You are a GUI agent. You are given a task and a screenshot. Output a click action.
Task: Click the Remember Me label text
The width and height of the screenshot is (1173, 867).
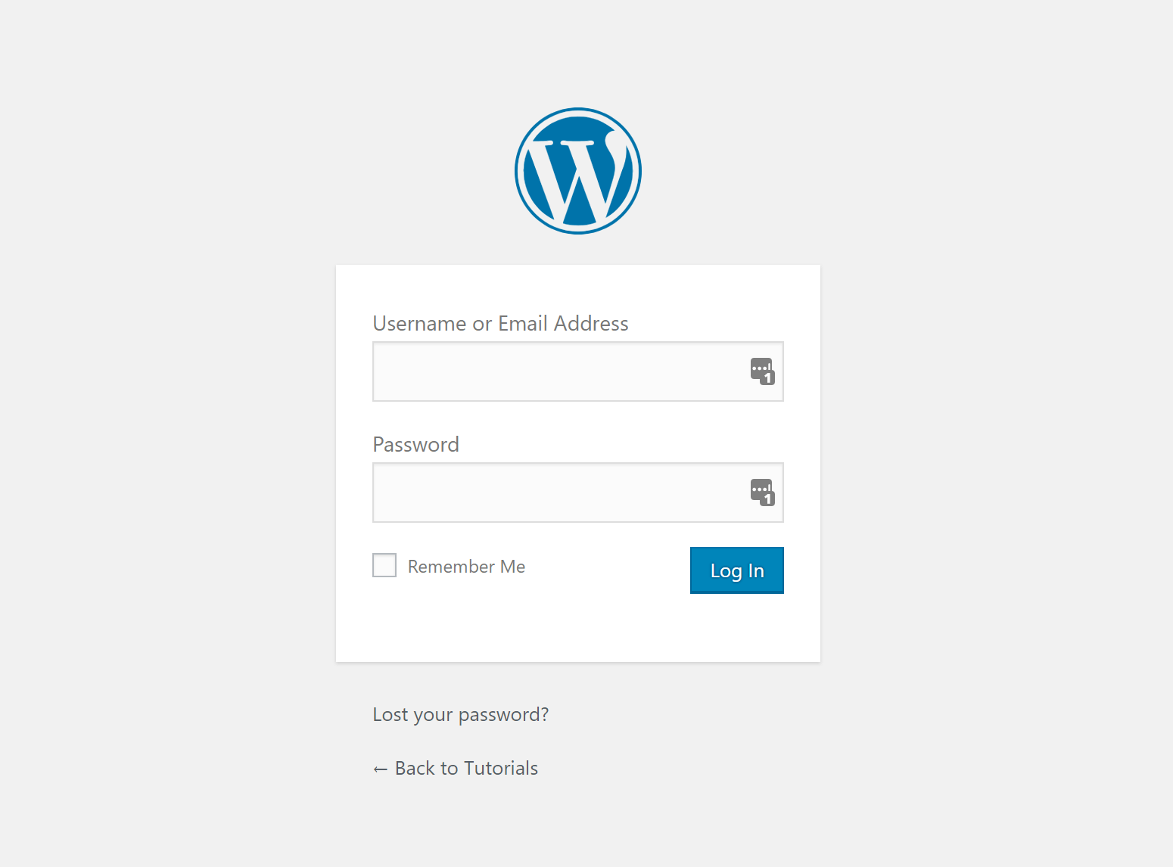pyautogui.click(x=466, y=566)
